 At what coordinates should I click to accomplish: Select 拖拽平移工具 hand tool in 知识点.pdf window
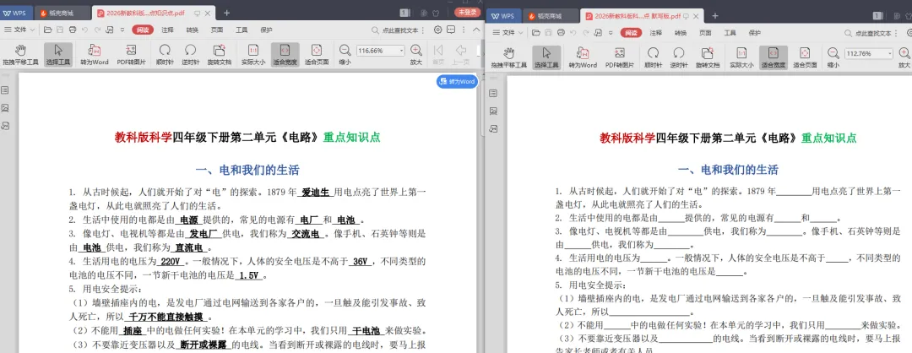click(20, 55)
